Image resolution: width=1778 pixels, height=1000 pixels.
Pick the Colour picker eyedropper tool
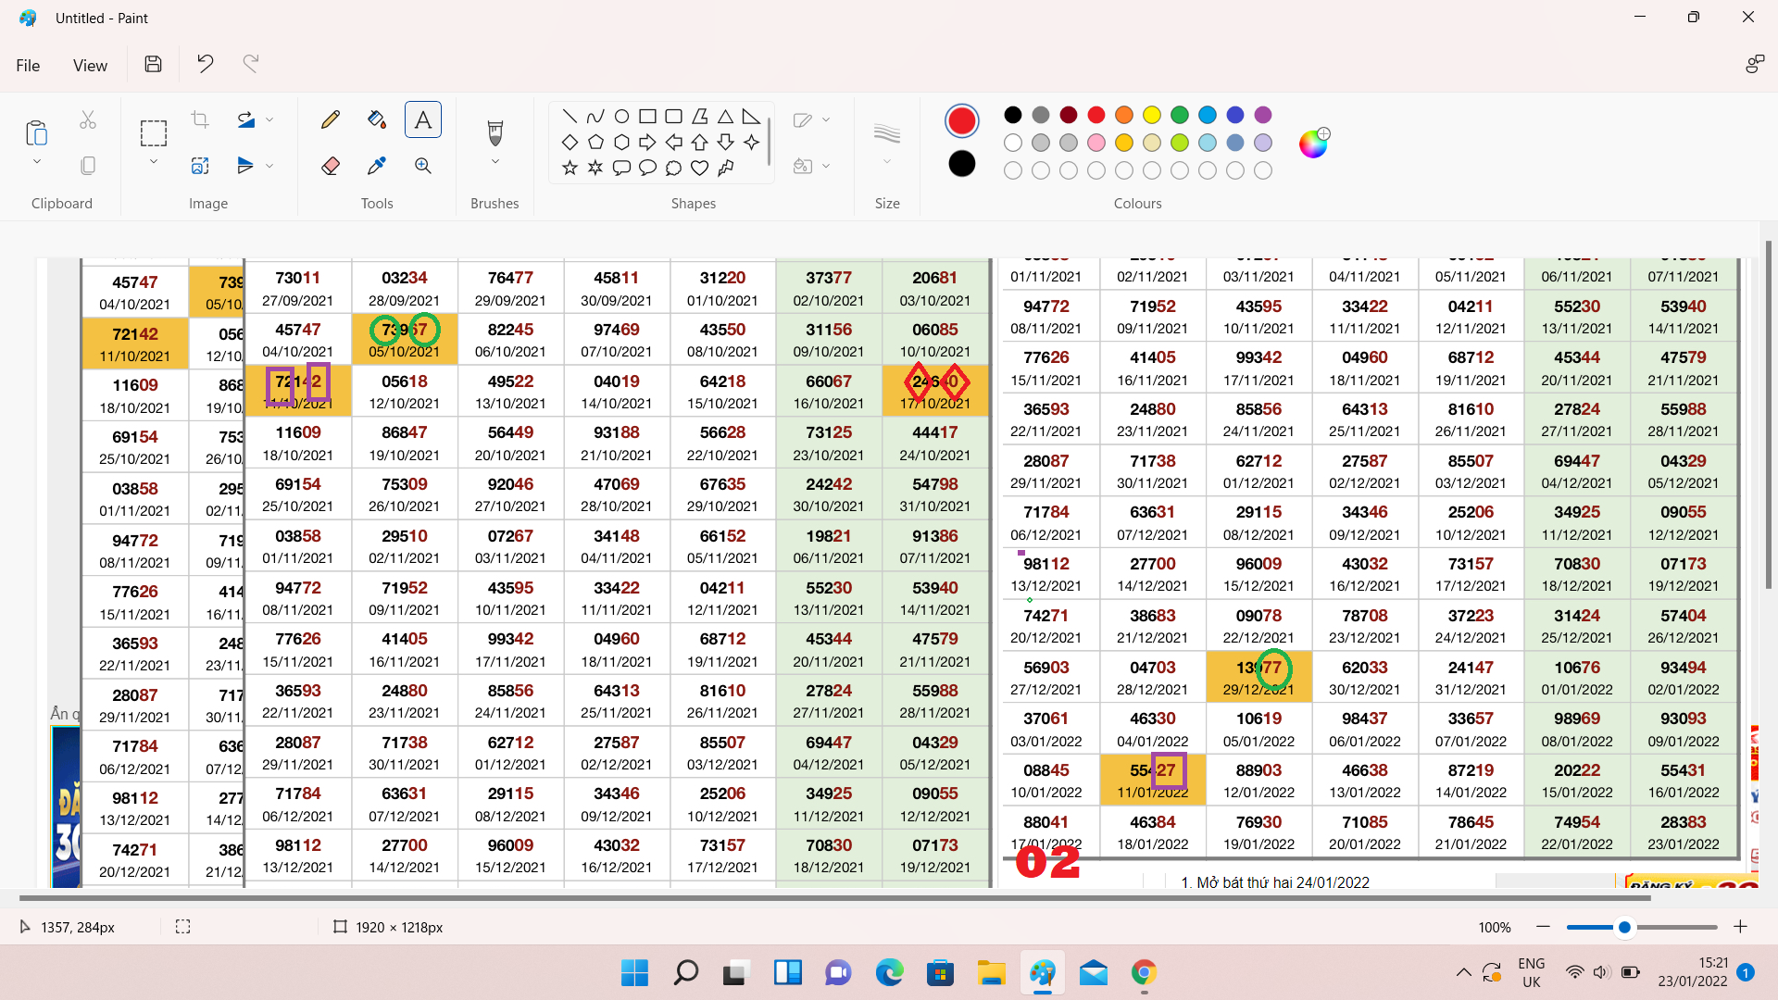(376, 166)
